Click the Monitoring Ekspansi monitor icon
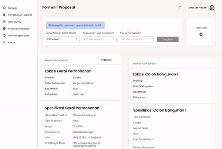 (4, 35)
